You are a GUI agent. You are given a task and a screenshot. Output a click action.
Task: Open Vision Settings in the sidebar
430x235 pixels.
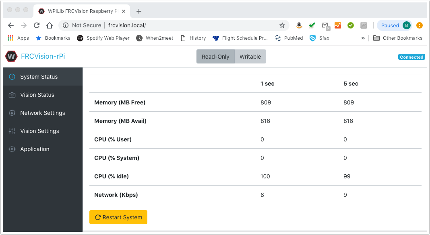tap(39, 131)
